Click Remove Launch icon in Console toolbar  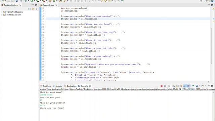pyautogui.click(x=165, y=86)
